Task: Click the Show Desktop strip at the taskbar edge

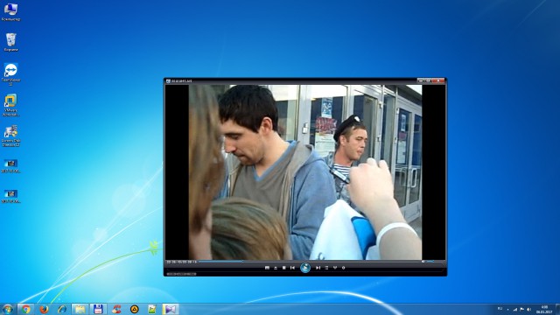Action: (557, 309)
